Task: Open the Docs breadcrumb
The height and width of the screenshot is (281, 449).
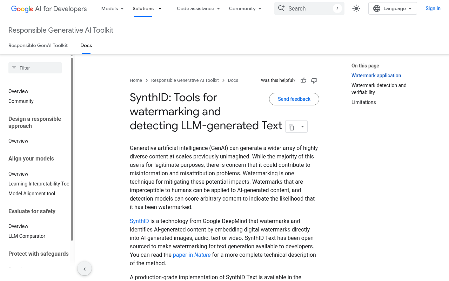Action: click(233, 80)
